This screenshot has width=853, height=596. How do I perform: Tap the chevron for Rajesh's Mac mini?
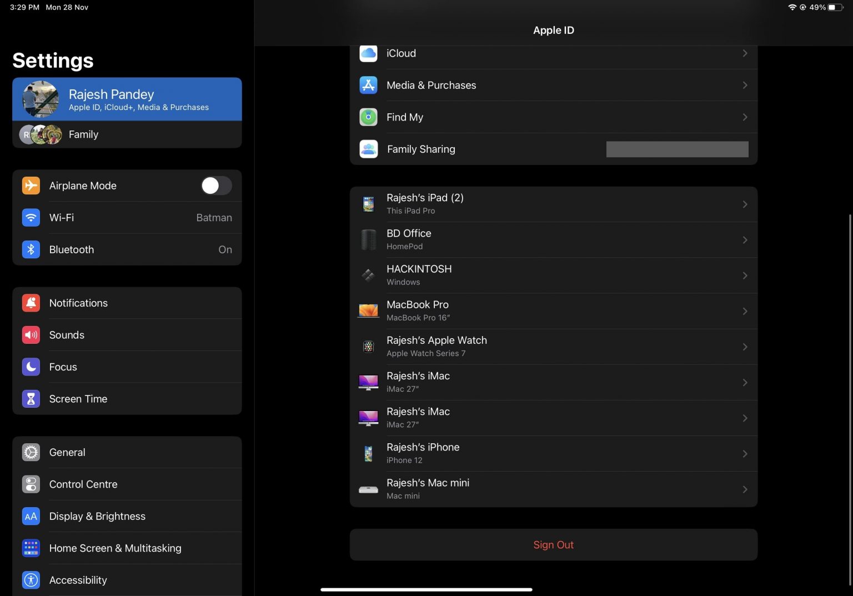tap(745, 489)
